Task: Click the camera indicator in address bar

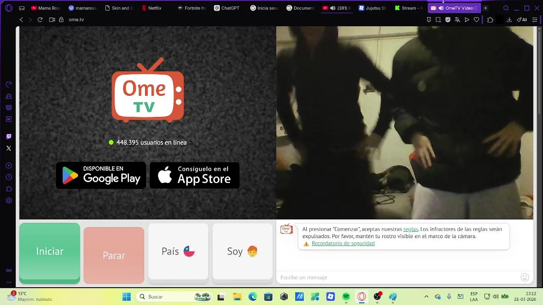Action: pyautogui.click(x=52, y=19)
